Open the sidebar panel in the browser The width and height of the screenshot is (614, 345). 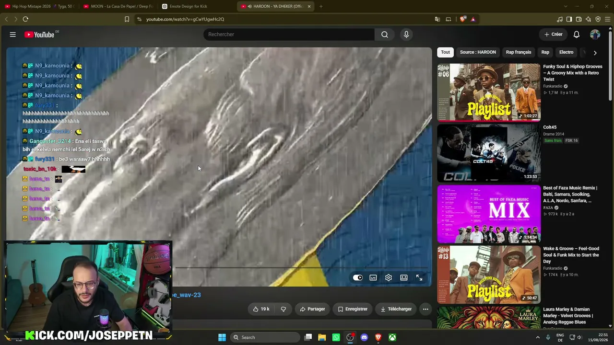(569, 19)
